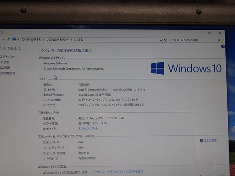Open オンライン サポート web link
This screenshot has height=176, width=235.
[88, 128]
